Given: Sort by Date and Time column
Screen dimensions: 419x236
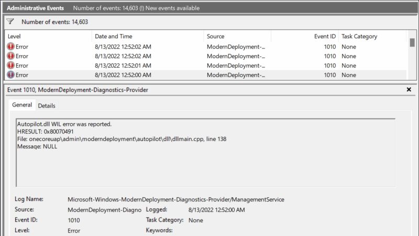Looking at the screenshot, I should click(148, 36).
